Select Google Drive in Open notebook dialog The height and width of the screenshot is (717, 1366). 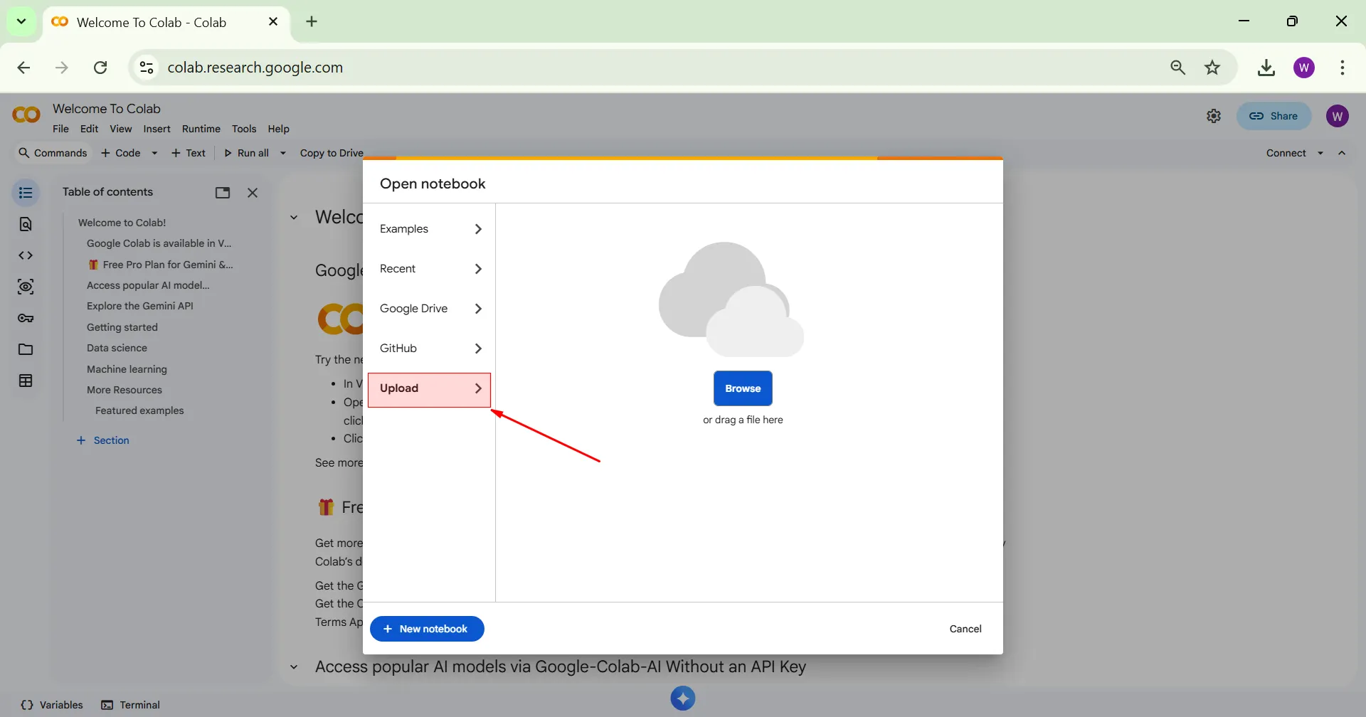(429, 309)
